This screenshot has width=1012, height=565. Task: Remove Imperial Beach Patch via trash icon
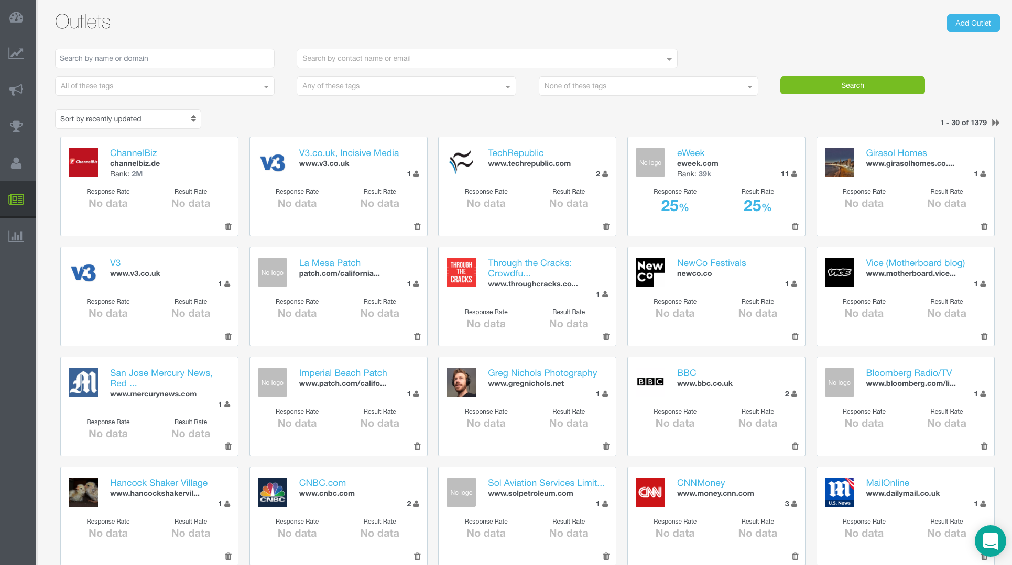[x=417, y=446]
